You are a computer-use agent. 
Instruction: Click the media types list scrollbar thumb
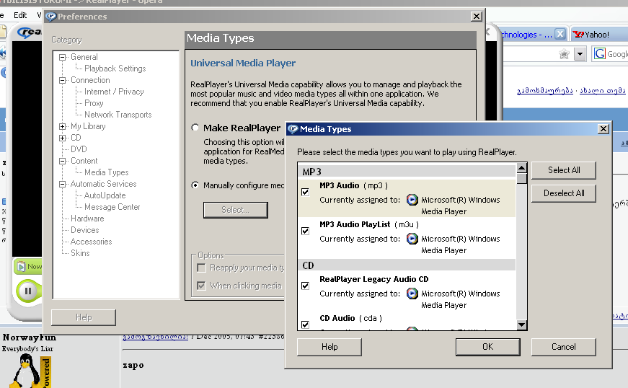[521, 178]
